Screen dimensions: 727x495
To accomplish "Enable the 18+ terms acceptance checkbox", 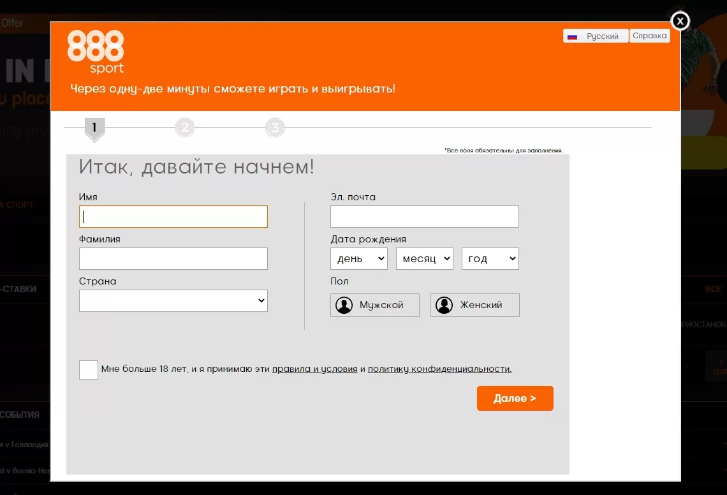I will (88, 369).
